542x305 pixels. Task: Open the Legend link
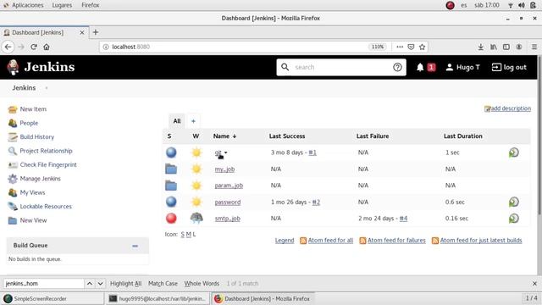point(285,241)
